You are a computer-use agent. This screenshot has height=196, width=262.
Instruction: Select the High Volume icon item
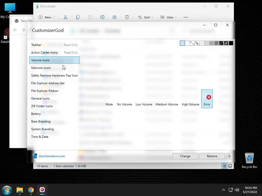(x=190, y=99)
